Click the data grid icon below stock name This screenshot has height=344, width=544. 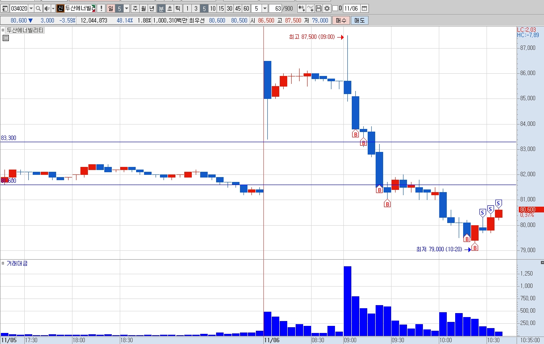pos(5,38)
